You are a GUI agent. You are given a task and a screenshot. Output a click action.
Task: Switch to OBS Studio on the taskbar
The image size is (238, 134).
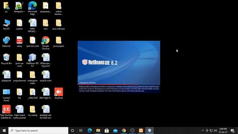point(132,131)
